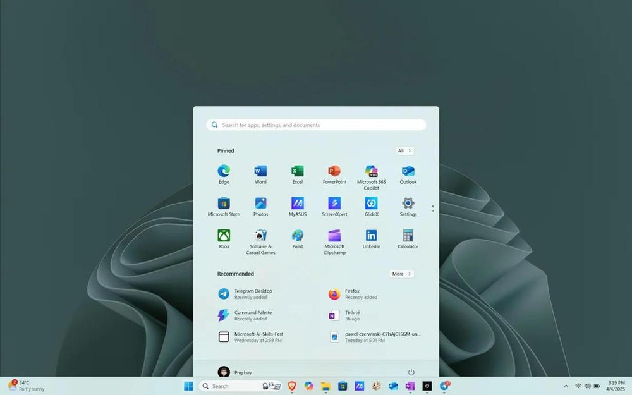632x395 pixels.
Task: Start PowerPoint from the pinned grid
Action: point(334,174)
